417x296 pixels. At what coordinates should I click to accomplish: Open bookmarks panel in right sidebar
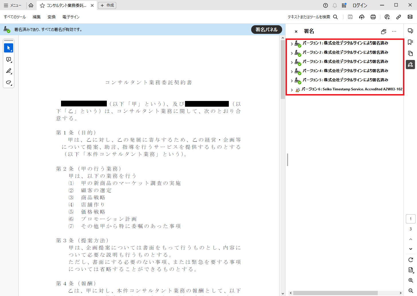point(410,42)
